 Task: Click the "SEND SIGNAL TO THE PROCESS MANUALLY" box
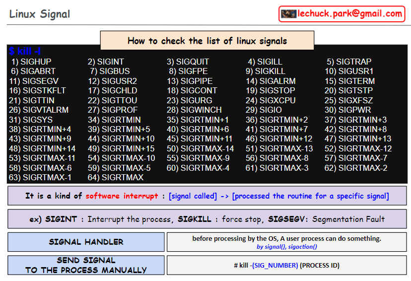pyautogui.click(x=86, y=265)
